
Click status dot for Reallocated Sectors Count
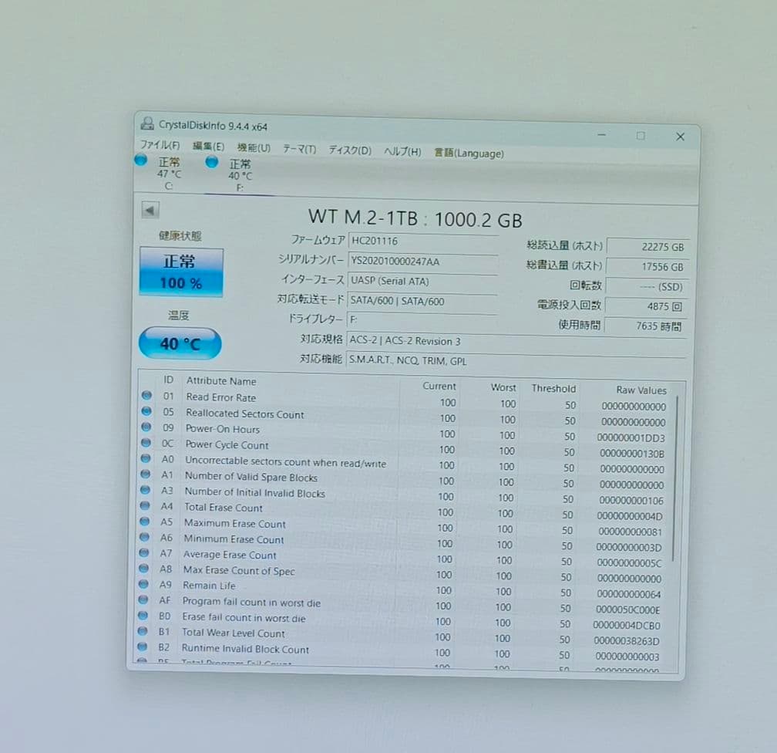click(x=146, y=411)
